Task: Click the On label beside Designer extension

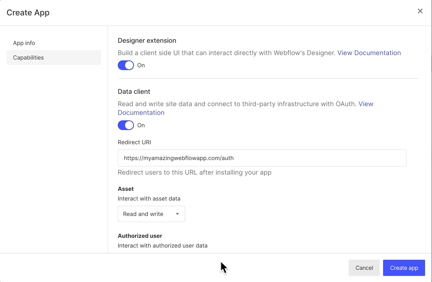Action: coord(141,65)
